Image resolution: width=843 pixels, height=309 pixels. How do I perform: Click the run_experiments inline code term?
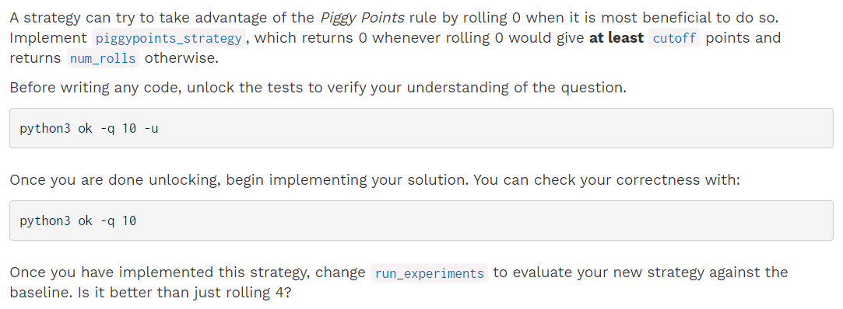[429, 273]
